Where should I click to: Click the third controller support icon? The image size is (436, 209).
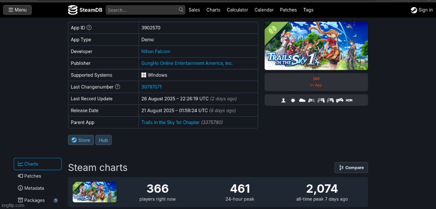pos(330,100)
